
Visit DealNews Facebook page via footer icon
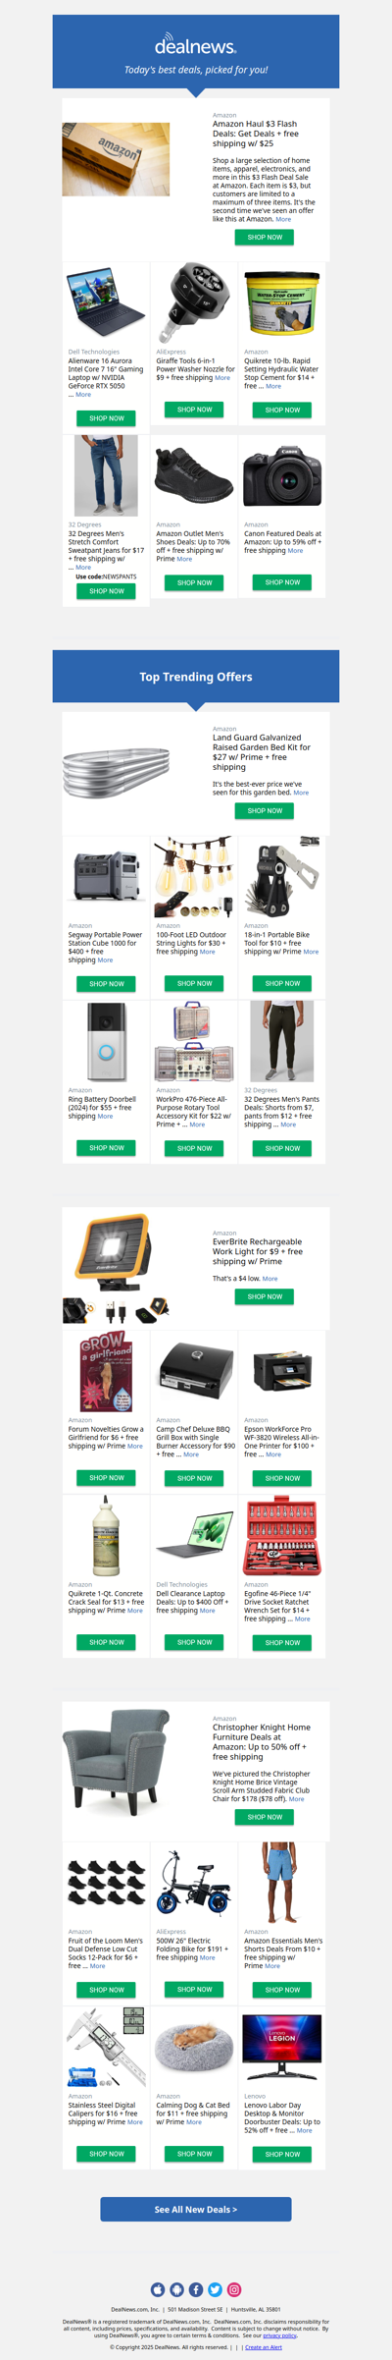(196, 2289)
